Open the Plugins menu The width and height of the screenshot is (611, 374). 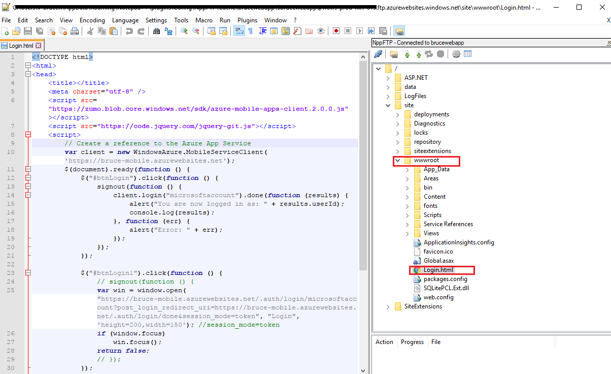(247, 20)
